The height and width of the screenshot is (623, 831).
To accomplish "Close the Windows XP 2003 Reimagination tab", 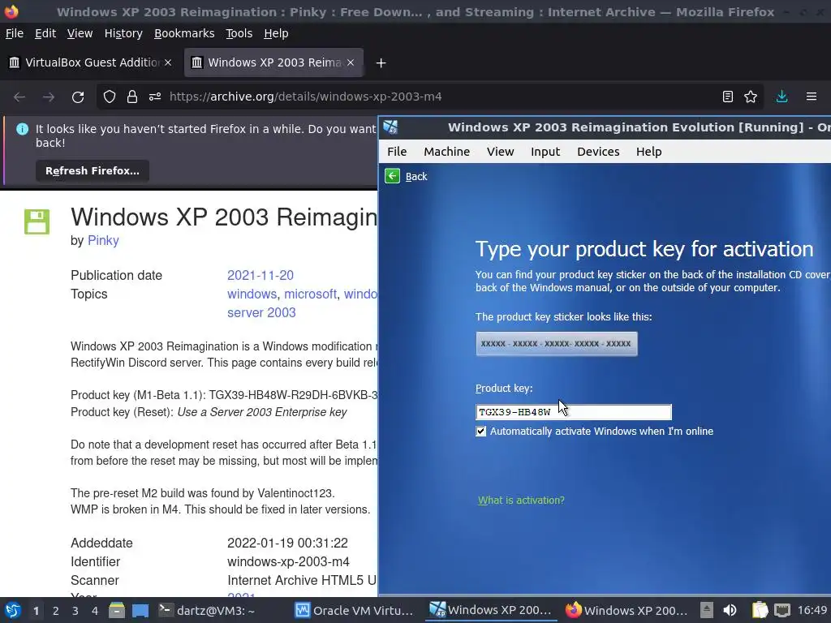I will point(351,62).
